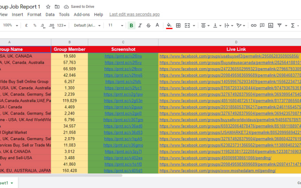The width and height of the screenshot is (301, 188).
Task: Click the Saved to Drive cloud icon
Action: pos(66,7)
